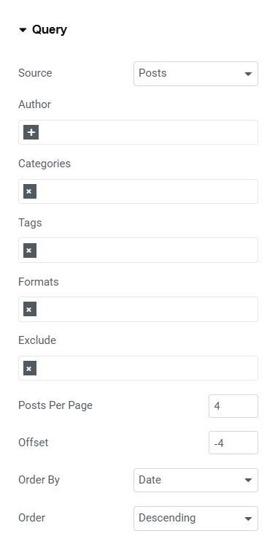Collapse the Query section arrow
Screen dimensions: 267x558
click(23, 30)
